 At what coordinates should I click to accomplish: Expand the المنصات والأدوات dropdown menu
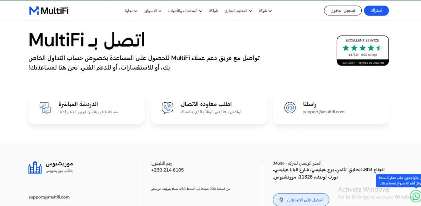pyautogui.click(x=185, y=11)
